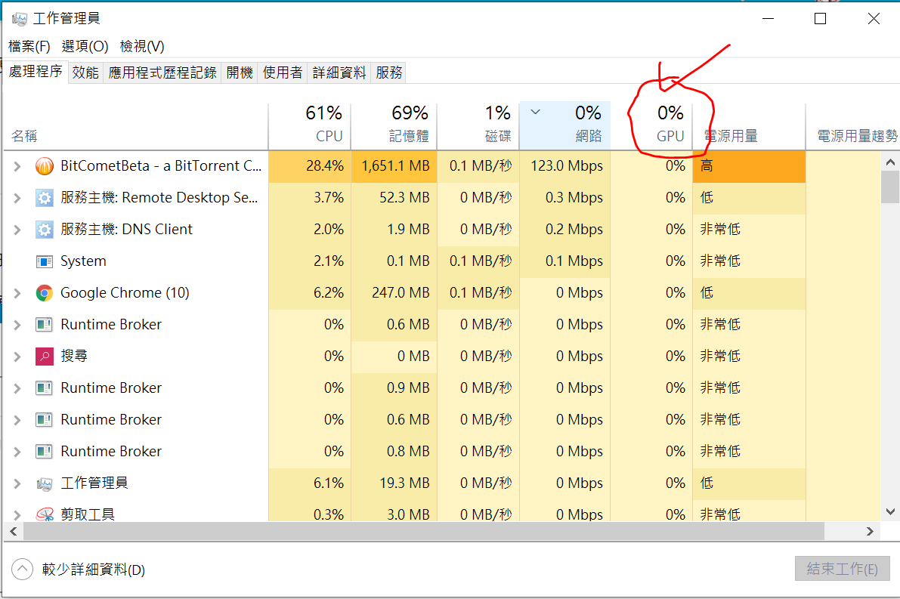Click the vertical scrollbar down arrow
This screenshot has width=900, height=599.
coord(890,511)
